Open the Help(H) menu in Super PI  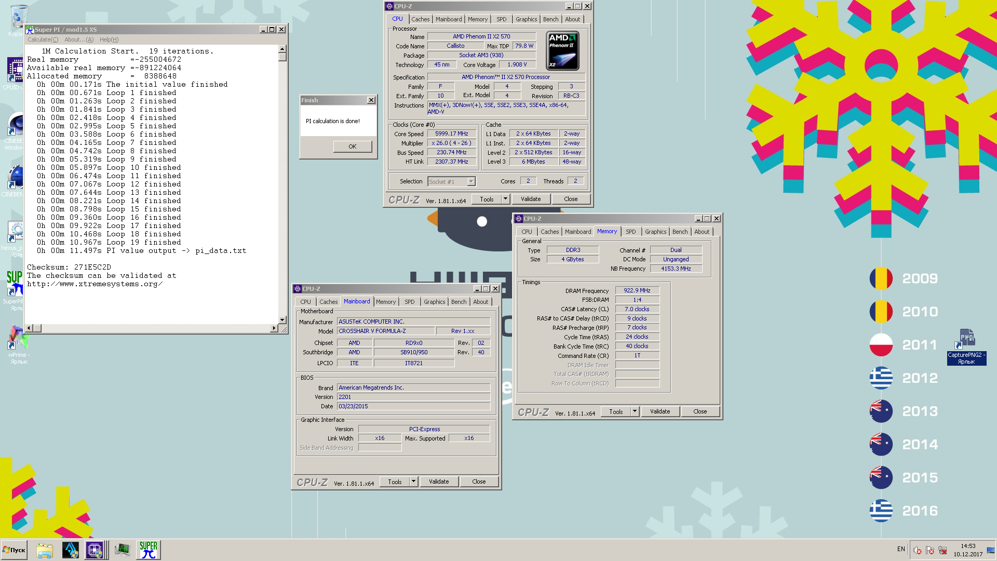[x=109, y=39]
